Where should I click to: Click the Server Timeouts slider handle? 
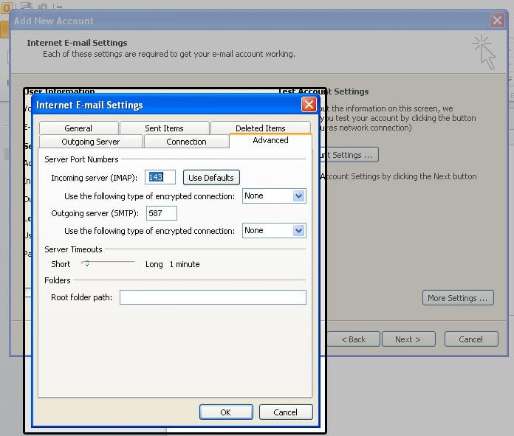tap(86, 263)
